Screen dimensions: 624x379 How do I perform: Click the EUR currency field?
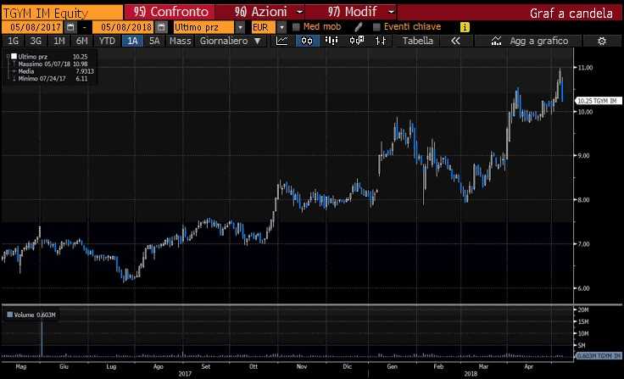(263, 27)
